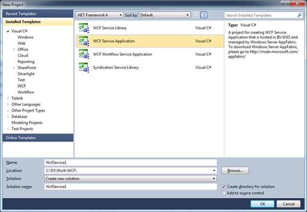Open the help question mark button
The image size is (307, 212).
[285, 3]
